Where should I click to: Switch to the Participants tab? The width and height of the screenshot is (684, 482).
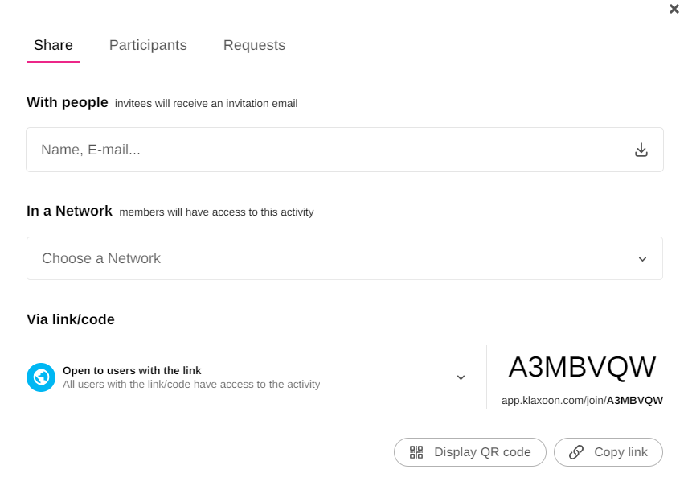coord(148,45)
